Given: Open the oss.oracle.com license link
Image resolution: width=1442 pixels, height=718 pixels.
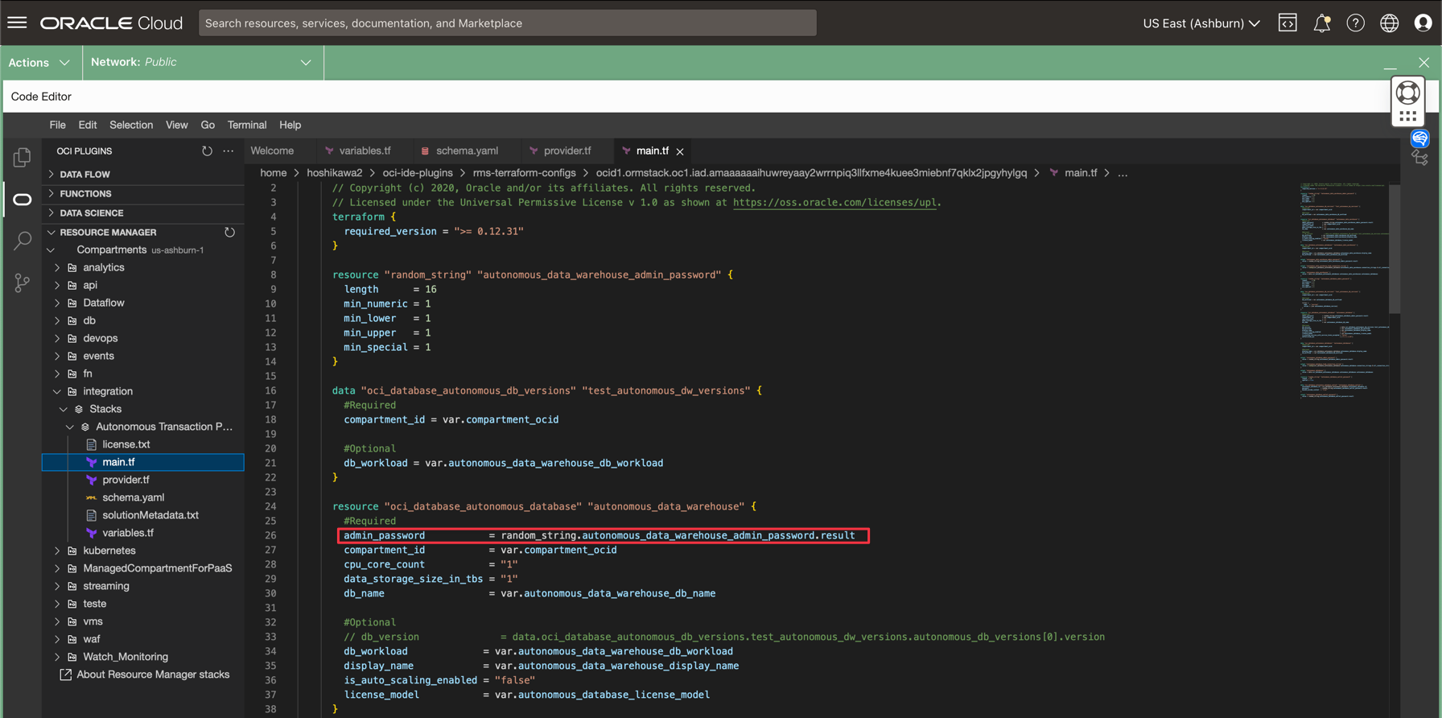Looking at the screenshot, I should coord(834,202).
